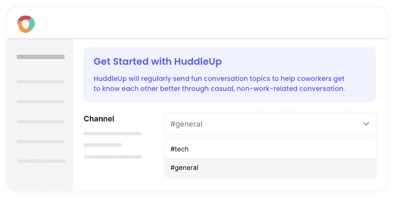Click the "Get Started with HuddleUp" heading
This screenshot has height=198, width=394.
158,61
